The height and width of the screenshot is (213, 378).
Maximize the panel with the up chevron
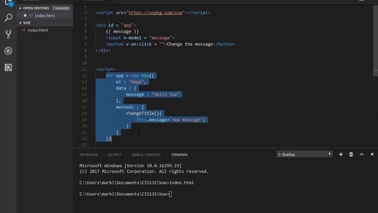pyautogui.click(x=361, y=154)
